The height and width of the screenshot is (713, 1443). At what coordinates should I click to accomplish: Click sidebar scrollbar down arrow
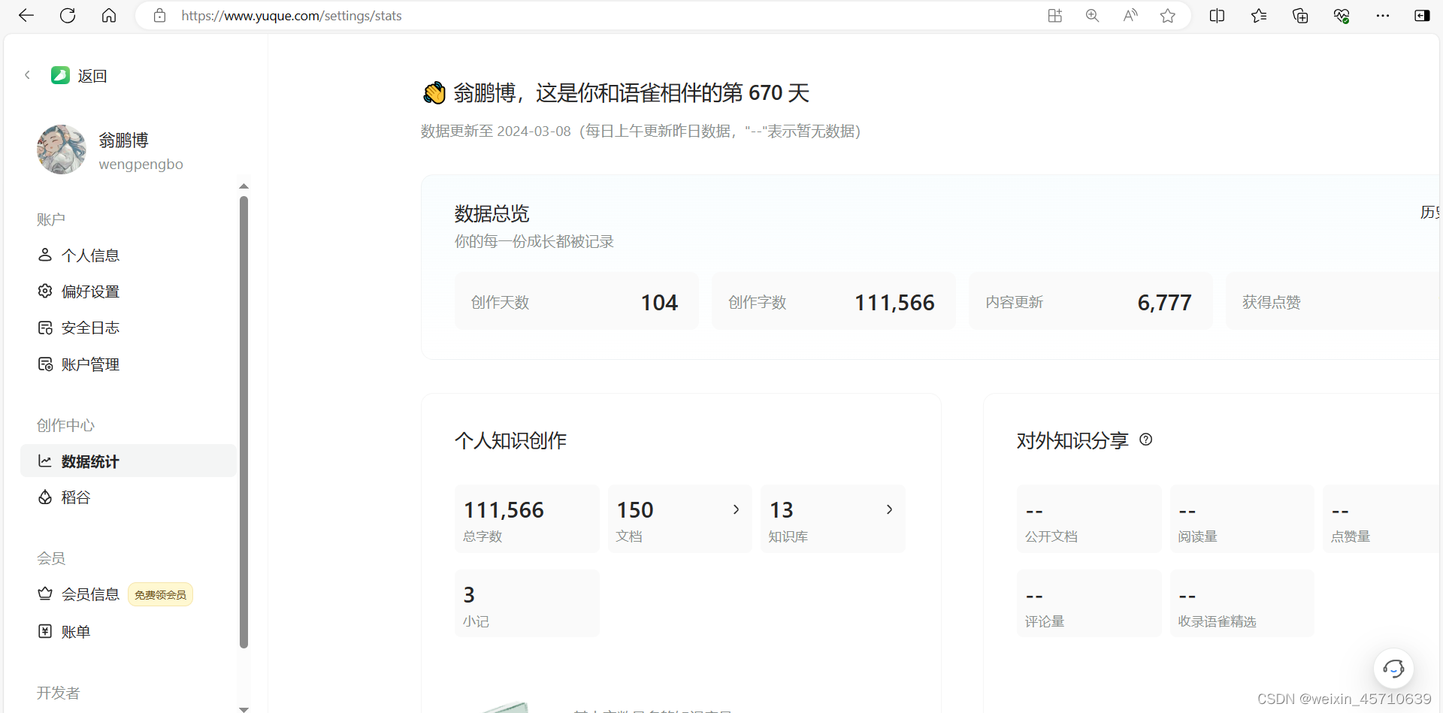pyautogui.click(x=244, y=708)
